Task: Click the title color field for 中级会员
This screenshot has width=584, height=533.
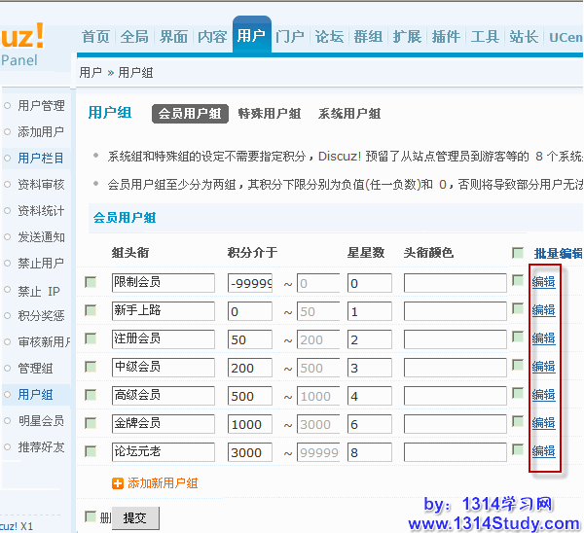Action: 455,368
